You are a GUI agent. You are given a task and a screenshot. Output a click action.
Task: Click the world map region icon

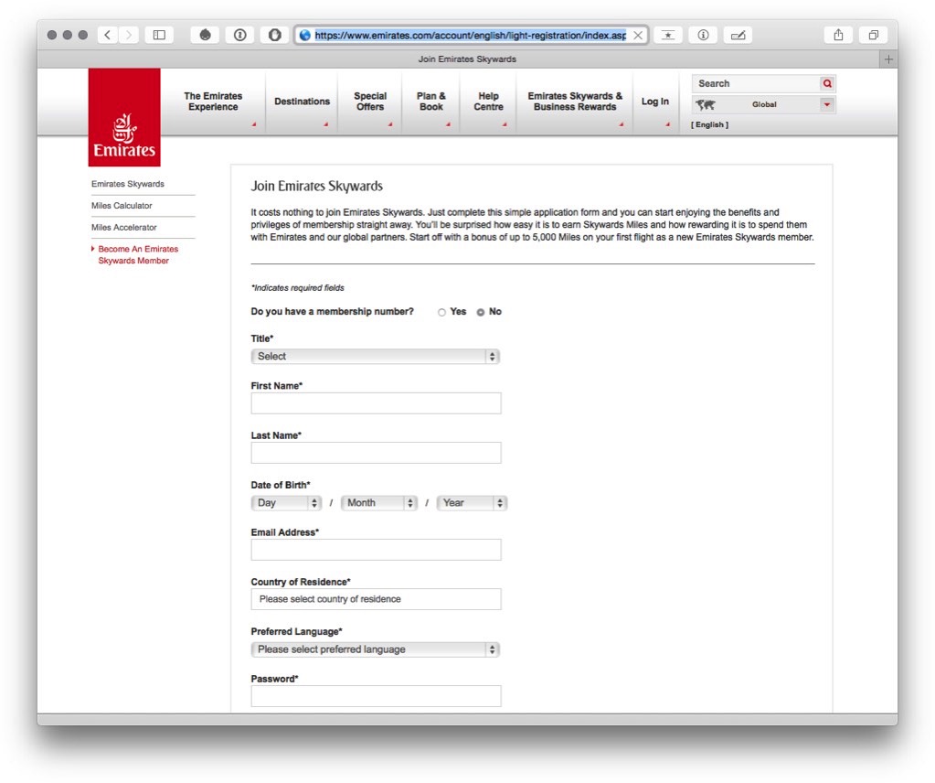pyautogui.click(x=706, y=105)
